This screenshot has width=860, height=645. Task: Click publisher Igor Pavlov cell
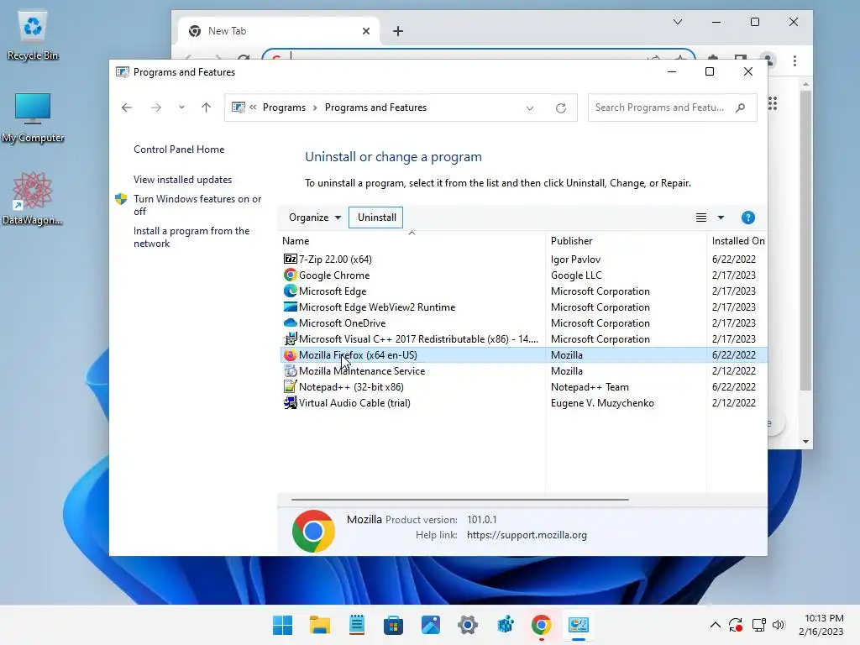(x=575, y=259)
